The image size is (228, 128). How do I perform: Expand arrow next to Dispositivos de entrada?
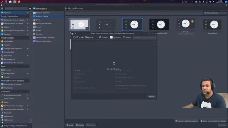[x=28, y=95]
